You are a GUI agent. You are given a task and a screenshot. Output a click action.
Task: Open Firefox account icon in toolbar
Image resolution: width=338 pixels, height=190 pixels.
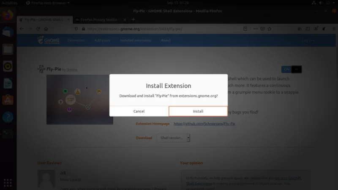[316, 29]
